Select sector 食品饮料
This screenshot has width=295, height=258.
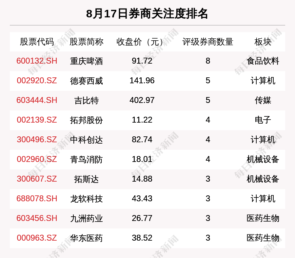(x=263, y=61)
